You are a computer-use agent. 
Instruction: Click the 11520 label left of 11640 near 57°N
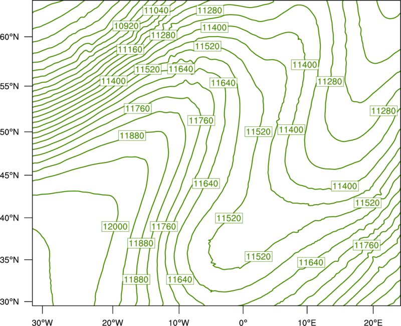(147, 69)
